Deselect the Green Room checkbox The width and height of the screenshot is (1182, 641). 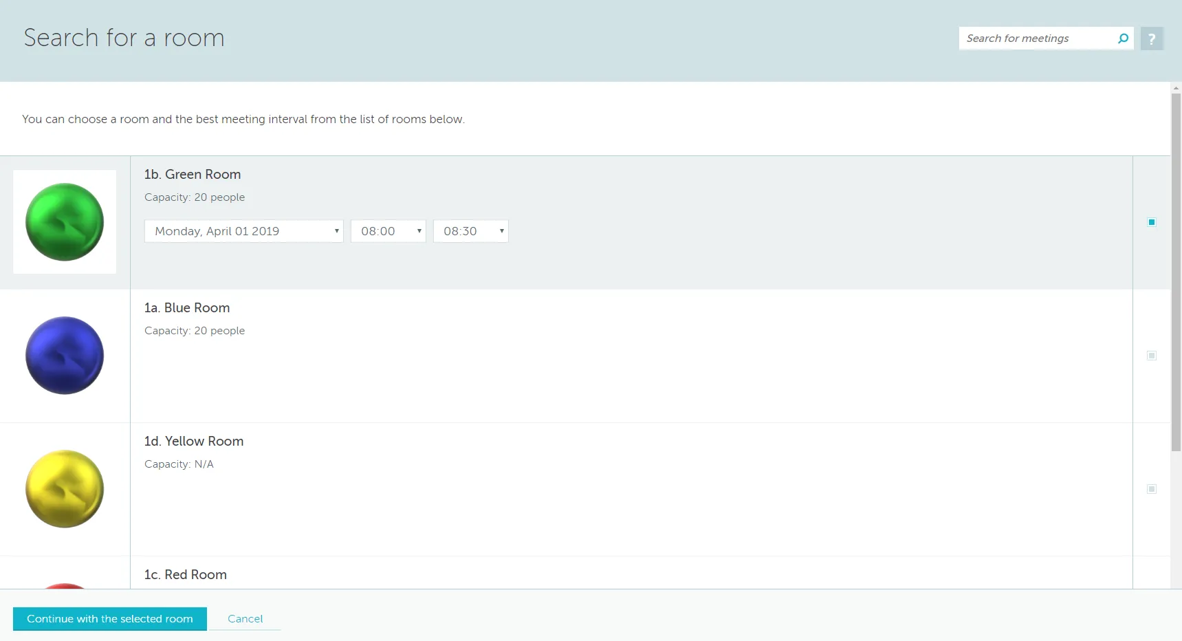pos(1152,222)
